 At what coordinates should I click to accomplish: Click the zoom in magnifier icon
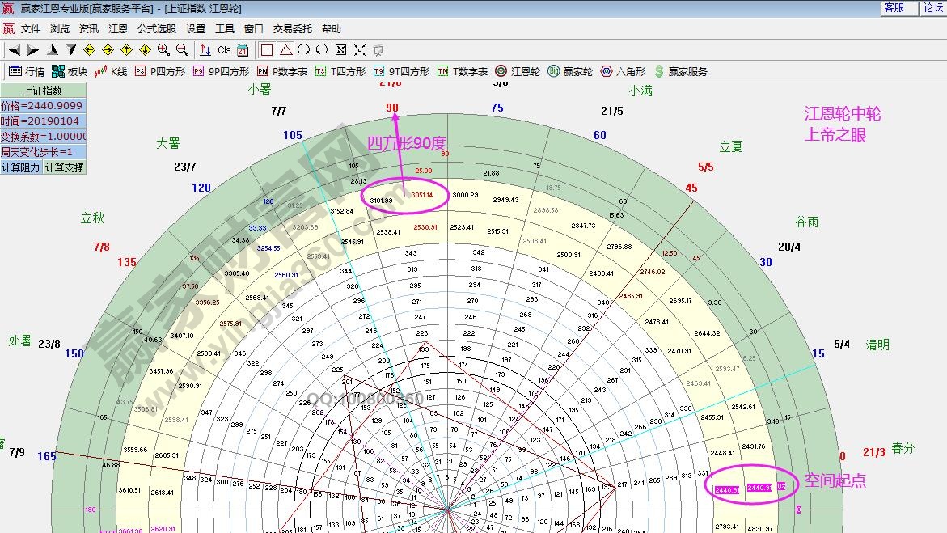tap(164, 50)
